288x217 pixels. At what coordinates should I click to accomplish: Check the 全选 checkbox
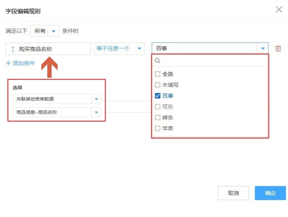158,74
